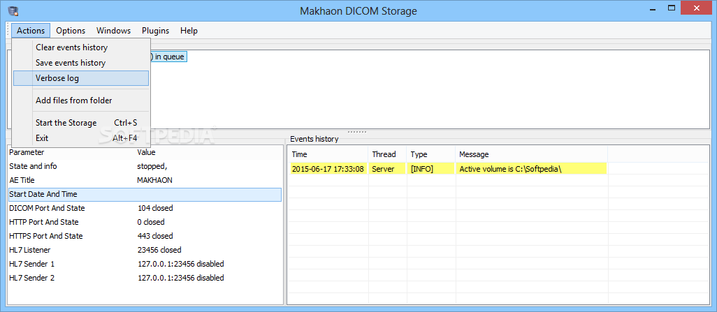Click the event time 2015-06-17 17:33:08

[x=328, y=168]
